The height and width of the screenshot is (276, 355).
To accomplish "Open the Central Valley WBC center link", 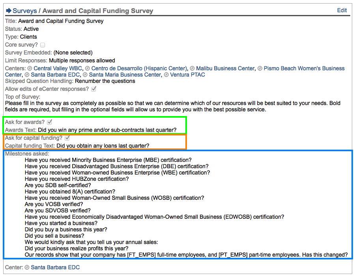I will click(x=58, y=68).
